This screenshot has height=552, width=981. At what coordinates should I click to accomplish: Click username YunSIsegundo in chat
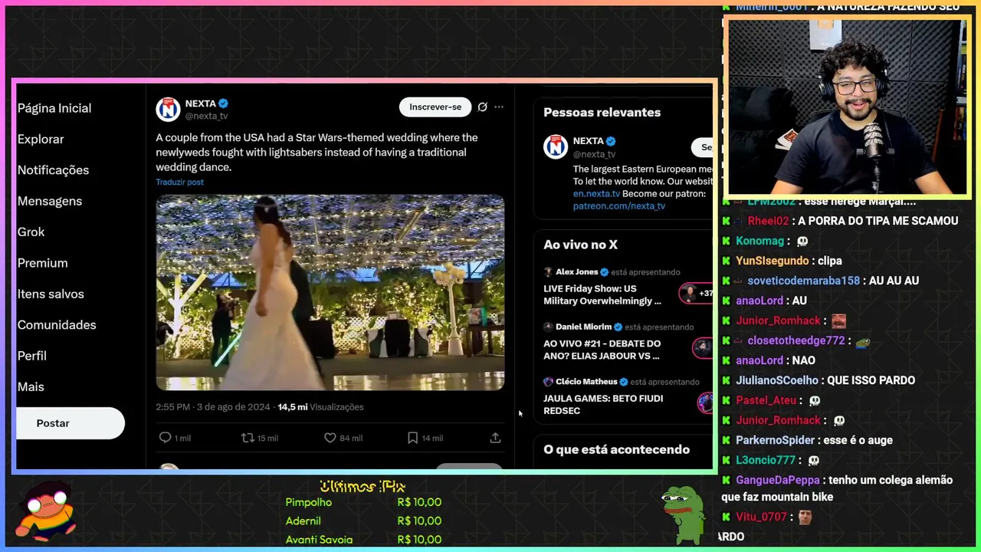[x=773, y=261]
